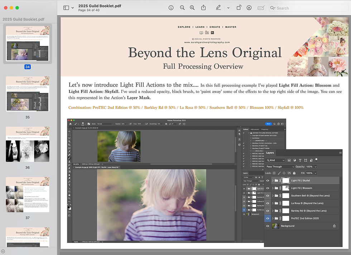Click the Background layer lock icon
This screenshot has height=255, width=351.
pos(334,226)
